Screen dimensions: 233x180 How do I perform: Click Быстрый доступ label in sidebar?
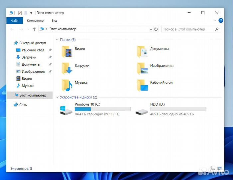[33, 43]
